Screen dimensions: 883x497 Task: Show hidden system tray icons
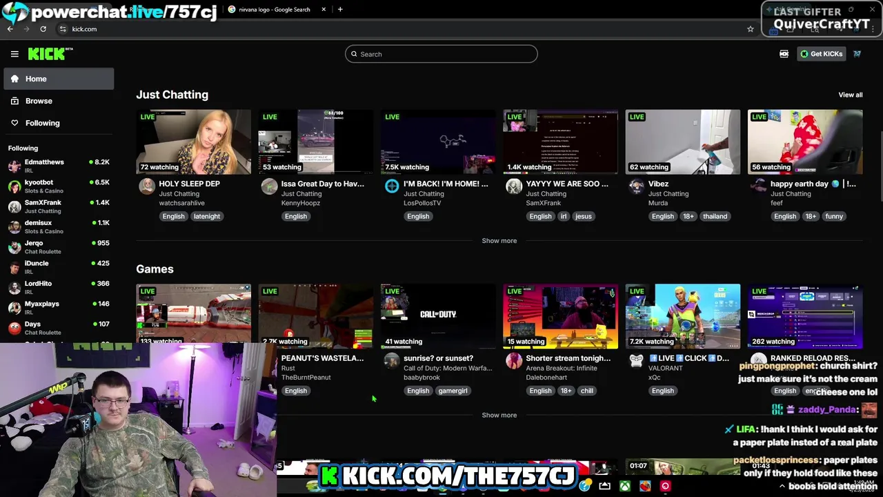(782, 486)
